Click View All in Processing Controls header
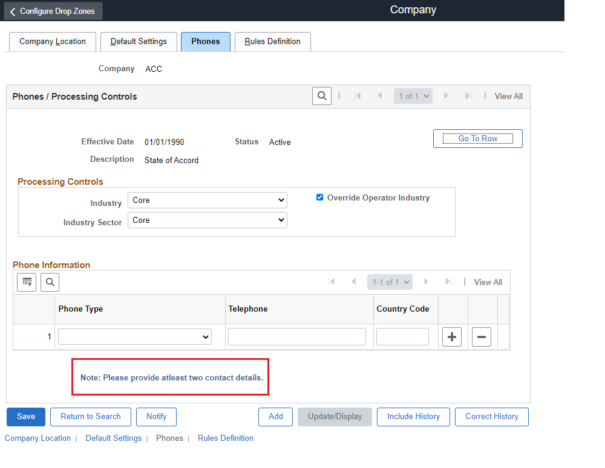Viewport: 605px width, 468px height. (509, 96)
